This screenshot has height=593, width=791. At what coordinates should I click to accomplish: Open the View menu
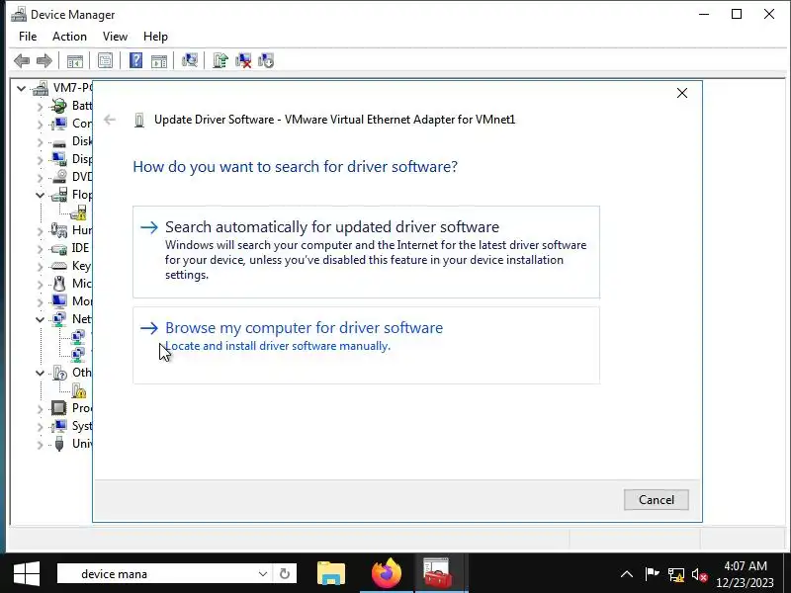[x=115, y=37]
